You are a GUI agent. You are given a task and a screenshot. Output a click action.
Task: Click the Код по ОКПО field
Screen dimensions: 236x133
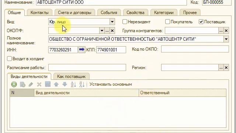tap(195, 49)
